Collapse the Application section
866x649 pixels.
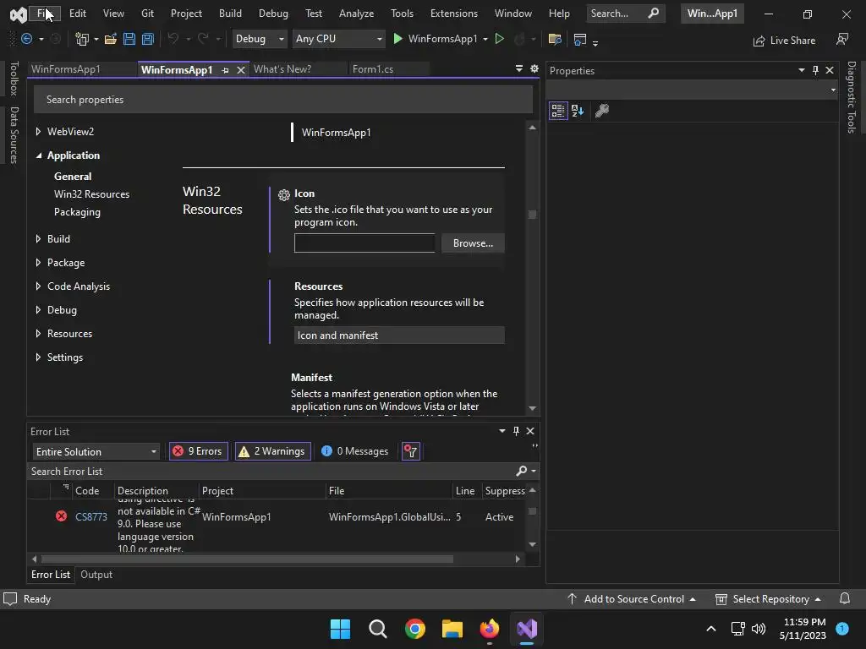point(39,155)
